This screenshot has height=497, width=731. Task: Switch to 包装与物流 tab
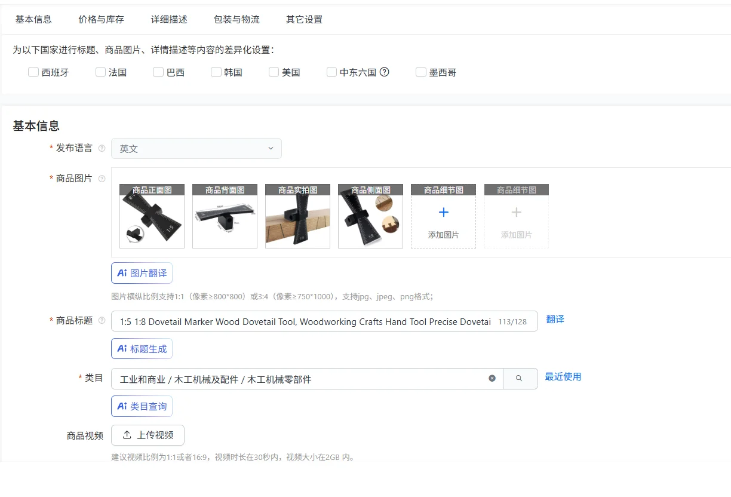pyautogui.click(x=237, y=19)
